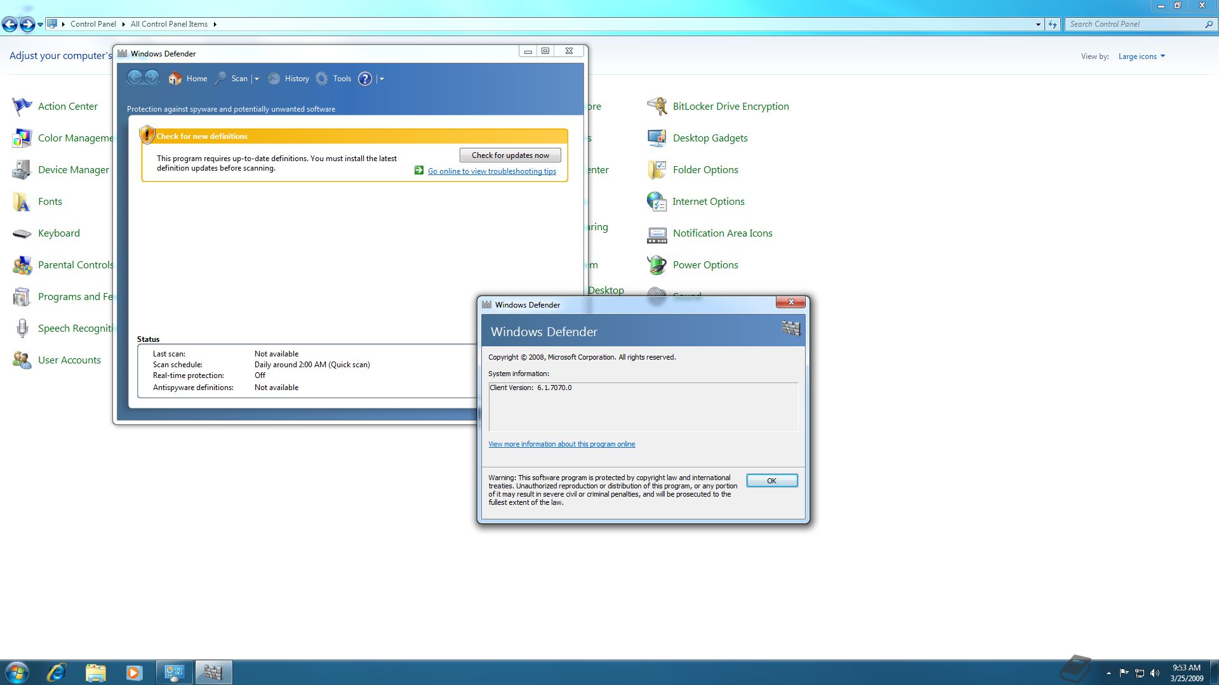Click All Control Panel Items breadcrumb
Screen dimensions: 1219x685
169,24
